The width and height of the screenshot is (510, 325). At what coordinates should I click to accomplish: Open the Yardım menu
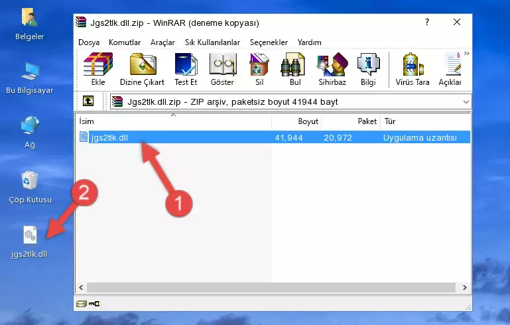click(309, 42)
